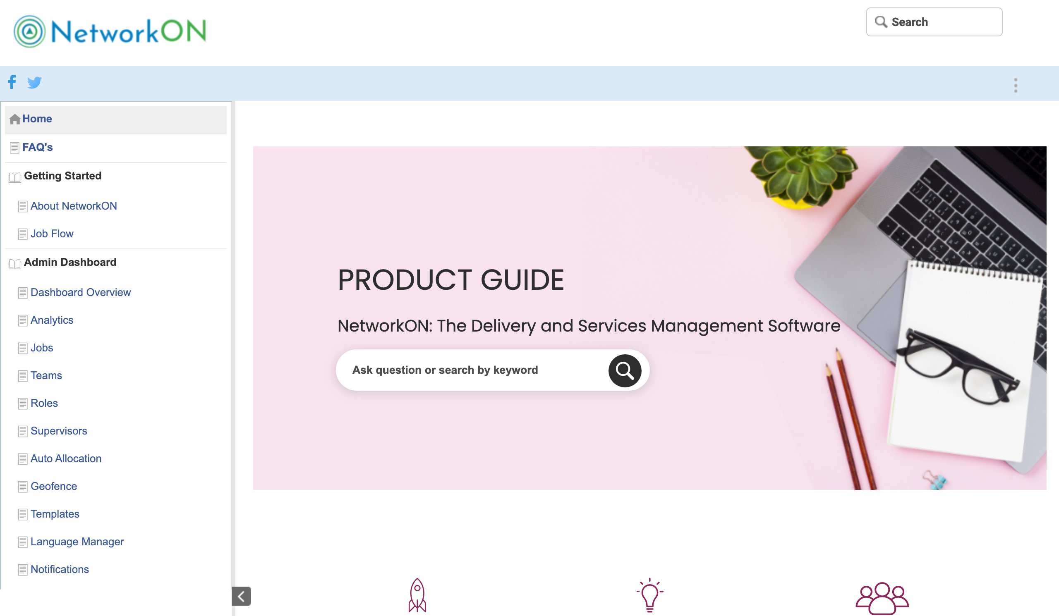Open the Facebook icon link
This screenshot has width=1059, height=616.
point(12,82)
